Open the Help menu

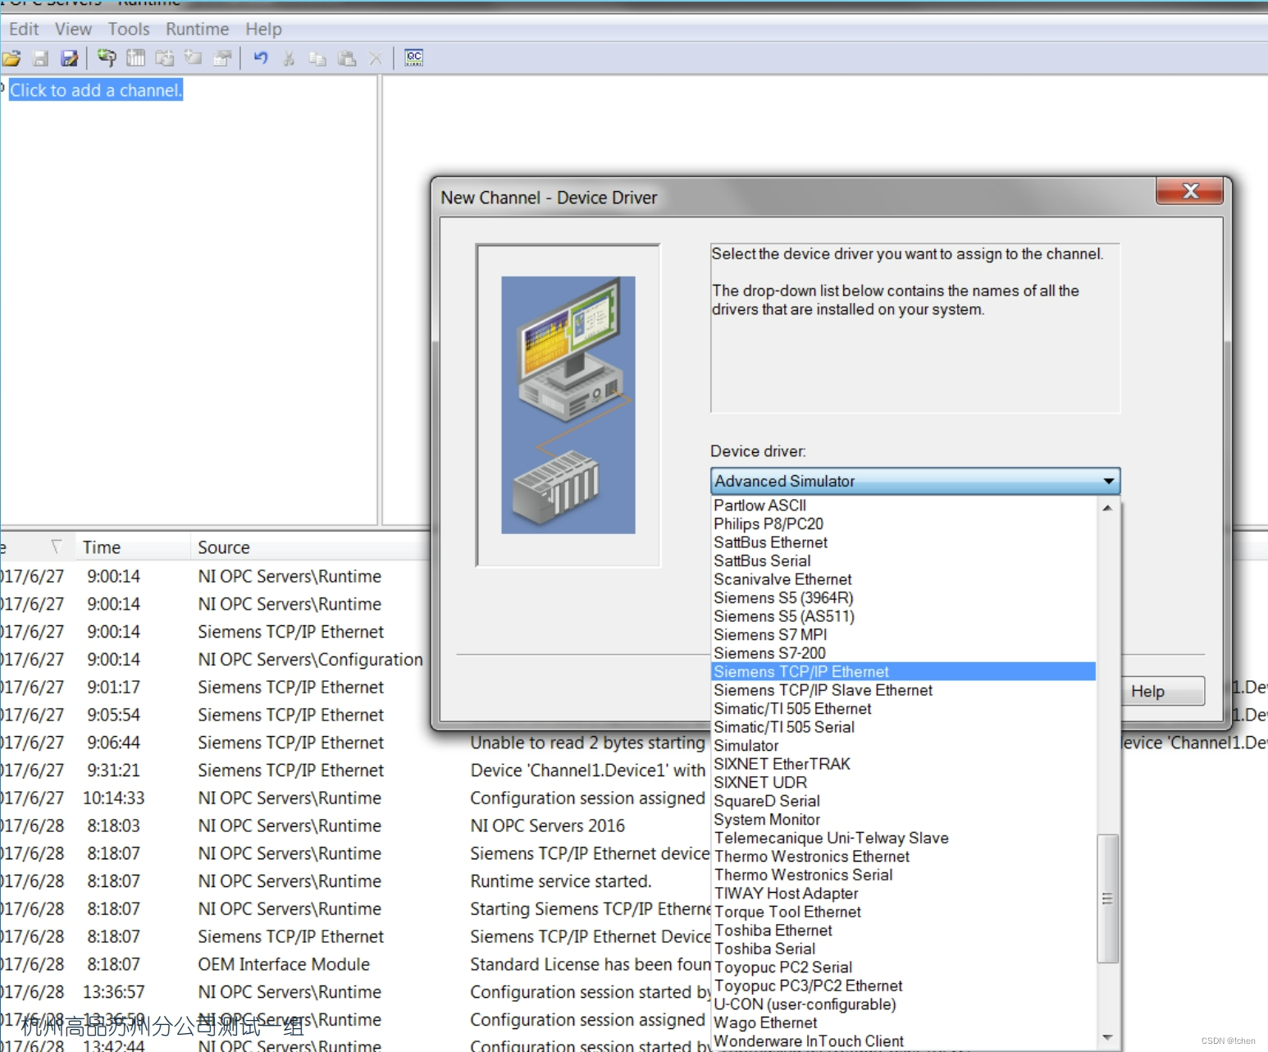[263, 30]
